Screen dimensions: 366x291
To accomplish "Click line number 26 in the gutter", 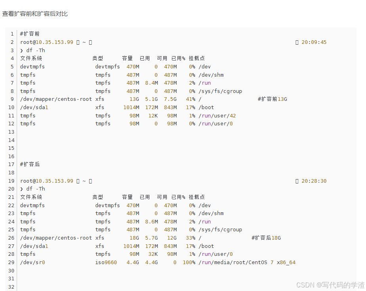I will click(11, 238).
